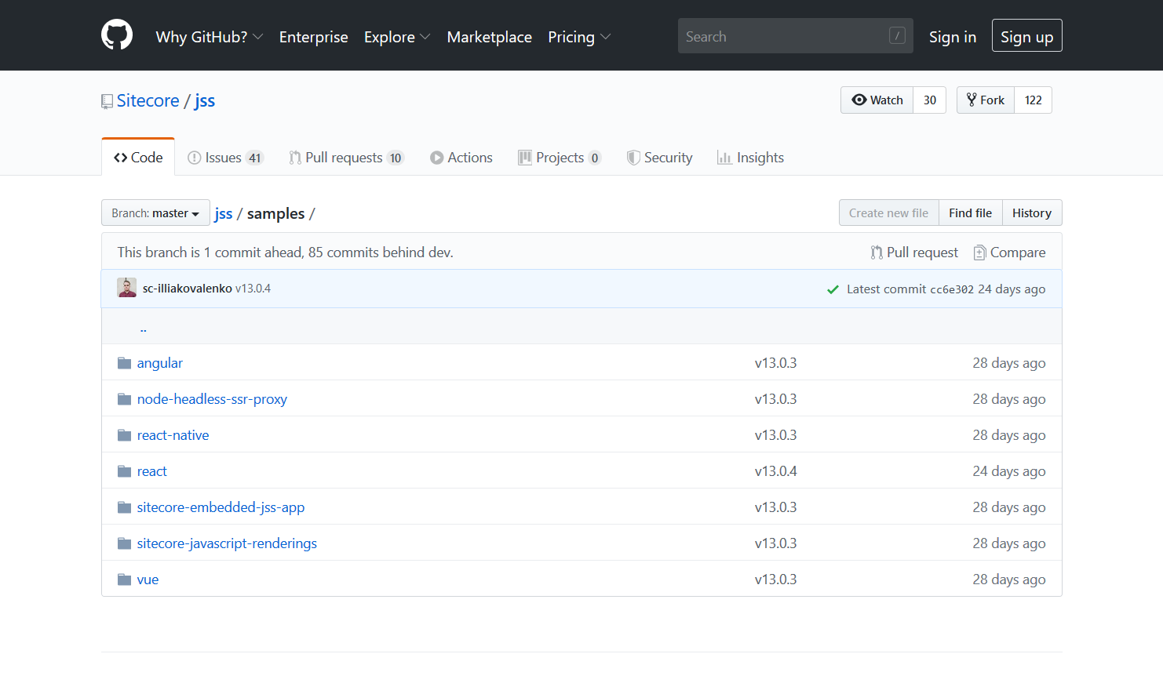
Task: Select the Code tab
Action: [138, 158]
